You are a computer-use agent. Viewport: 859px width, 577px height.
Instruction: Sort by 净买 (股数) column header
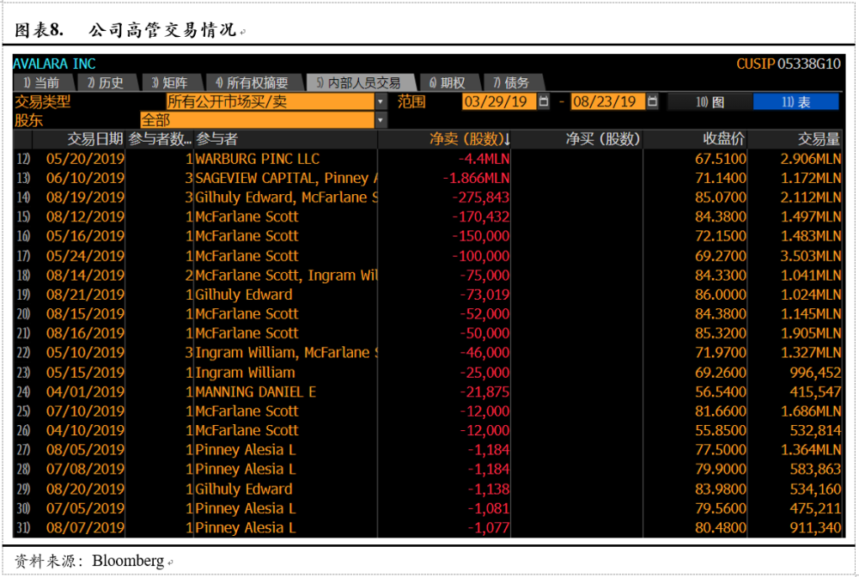[x=603, y=139]
